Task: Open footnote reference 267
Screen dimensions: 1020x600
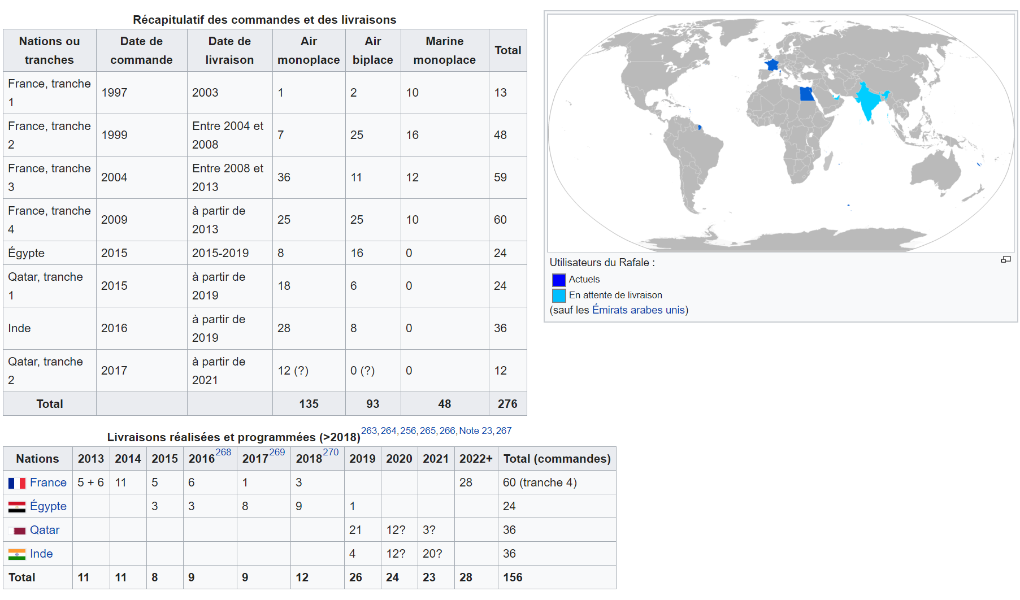Action: pos(504,431)
